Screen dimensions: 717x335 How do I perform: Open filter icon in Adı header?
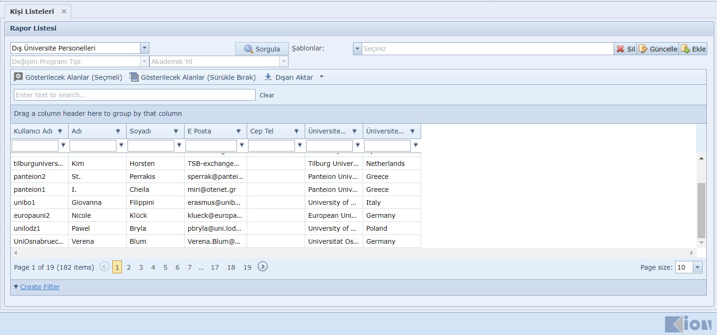(x=118, y=131)
